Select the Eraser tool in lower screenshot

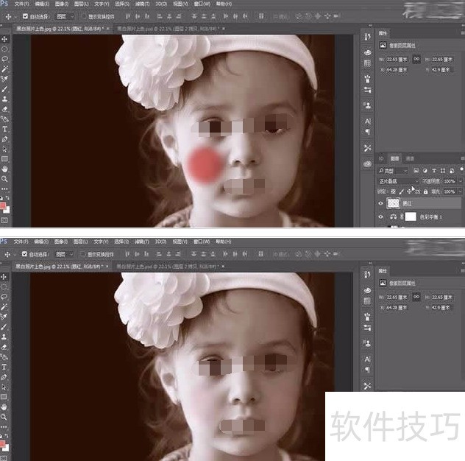[x=4, y=347]
